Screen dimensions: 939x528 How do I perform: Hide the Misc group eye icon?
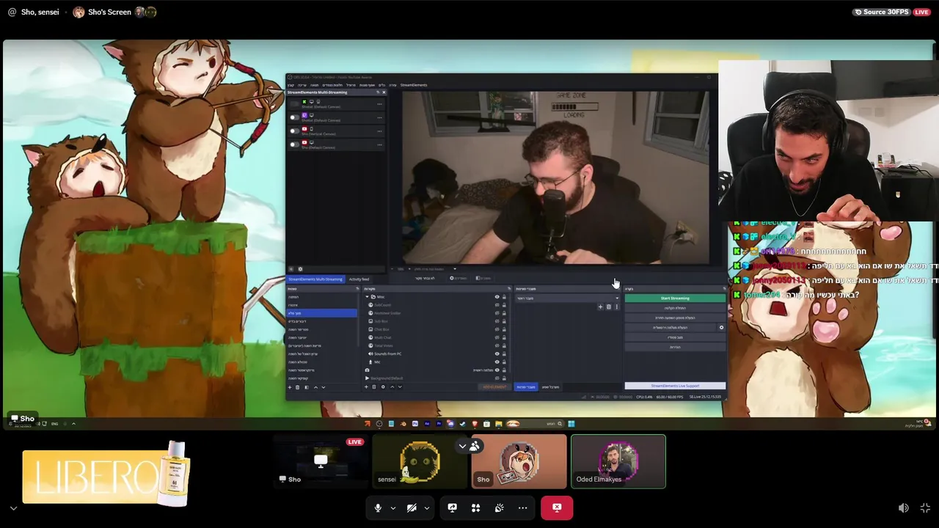(x=497, y=297)
